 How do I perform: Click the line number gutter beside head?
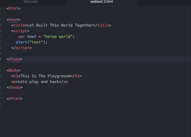point(1,20)
